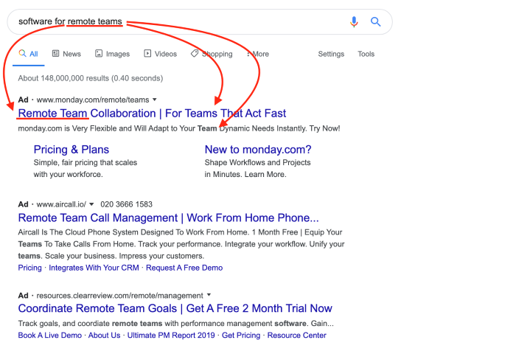Open 'Integrates With Your CRM' sitelink
Viewport: 516px width, 354px height.
94,268
